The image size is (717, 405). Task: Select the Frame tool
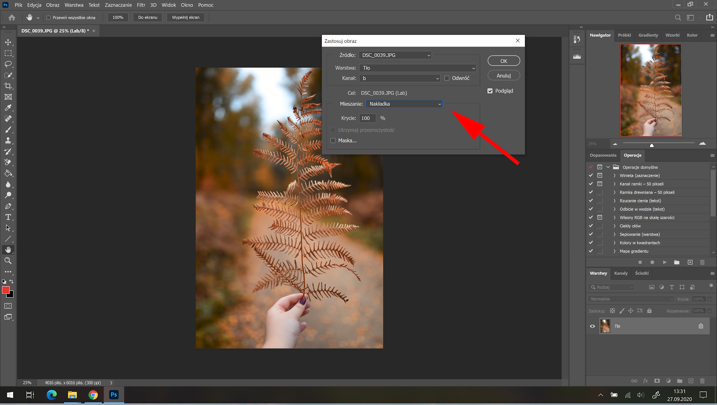pos(8,97)
